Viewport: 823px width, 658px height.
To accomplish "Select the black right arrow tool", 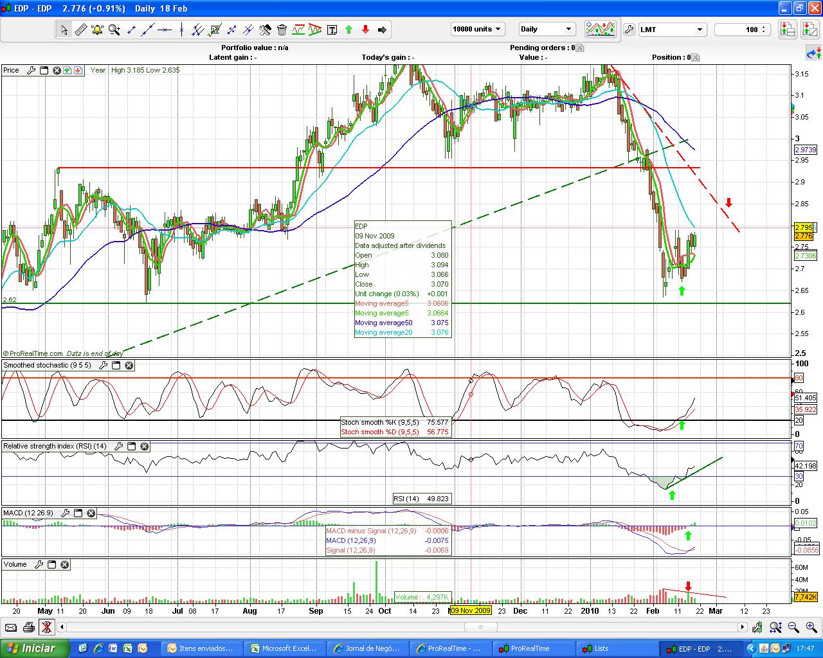I will pos(382,30).
